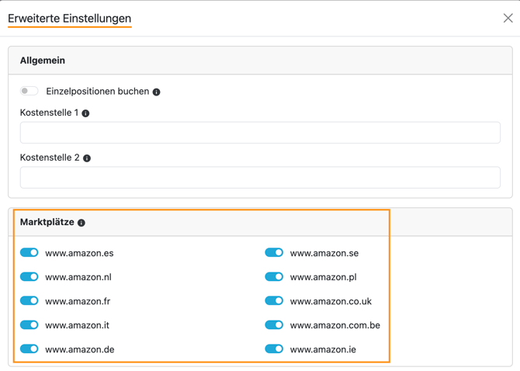Image resolution: width=520 pixels, height=371 pixels.
Task: Close the Erweiterte Einstellungen dialog
Action: pyautogui.click(x=508, y=18)
